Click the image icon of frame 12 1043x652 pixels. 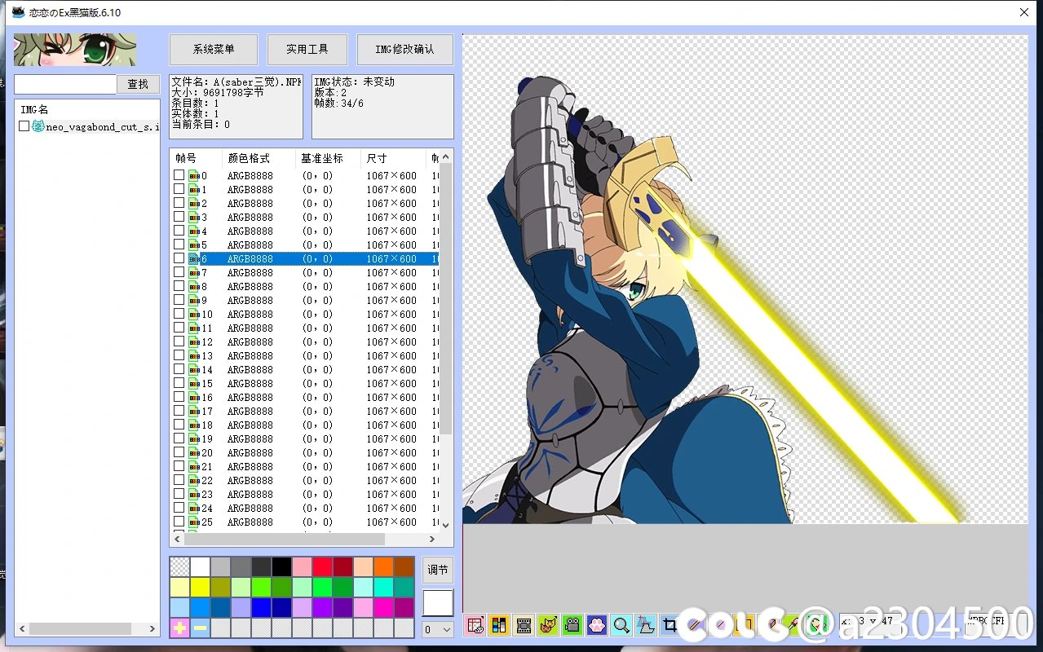point(194,342)
